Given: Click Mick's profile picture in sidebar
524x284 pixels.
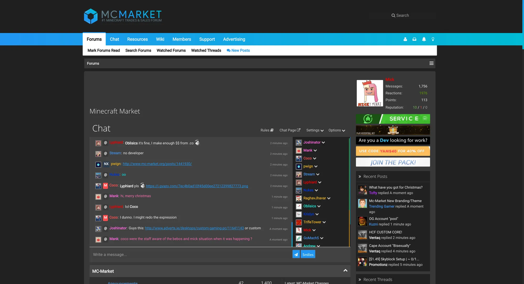Looking at the screenshot, I should 370,93.
